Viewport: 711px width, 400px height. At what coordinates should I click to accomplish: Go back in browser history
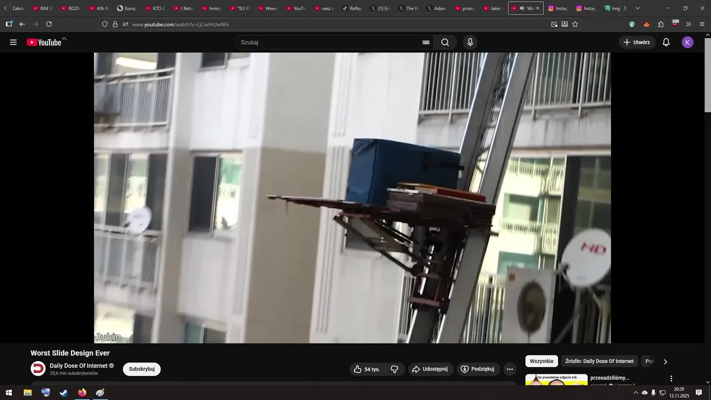[x=22, y=24]
